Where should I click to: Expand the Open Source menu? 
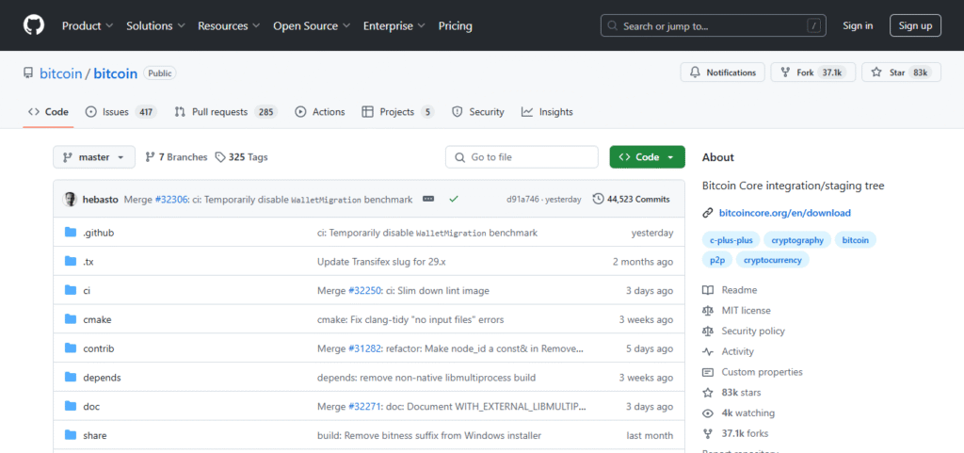click(312, 25)
